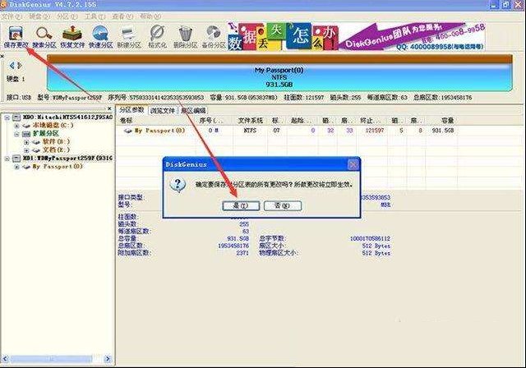Open the 硬盘 (Disk) menu
The height and width of the screenshot is (368, 526).
(39, 16)
